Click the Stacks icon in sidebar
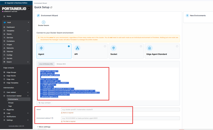 (x=4, y=34)
